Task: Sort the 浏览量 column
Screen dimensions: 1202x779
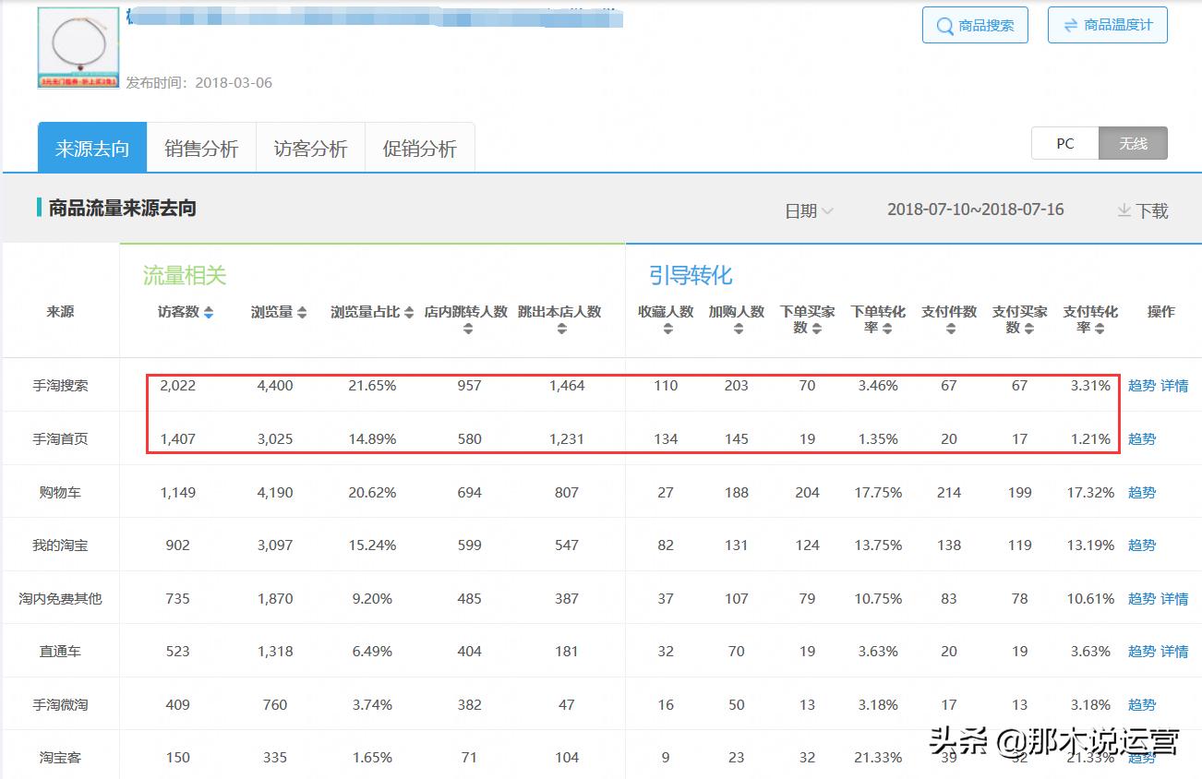Action: pyautogui.click(x=300, y=312)
